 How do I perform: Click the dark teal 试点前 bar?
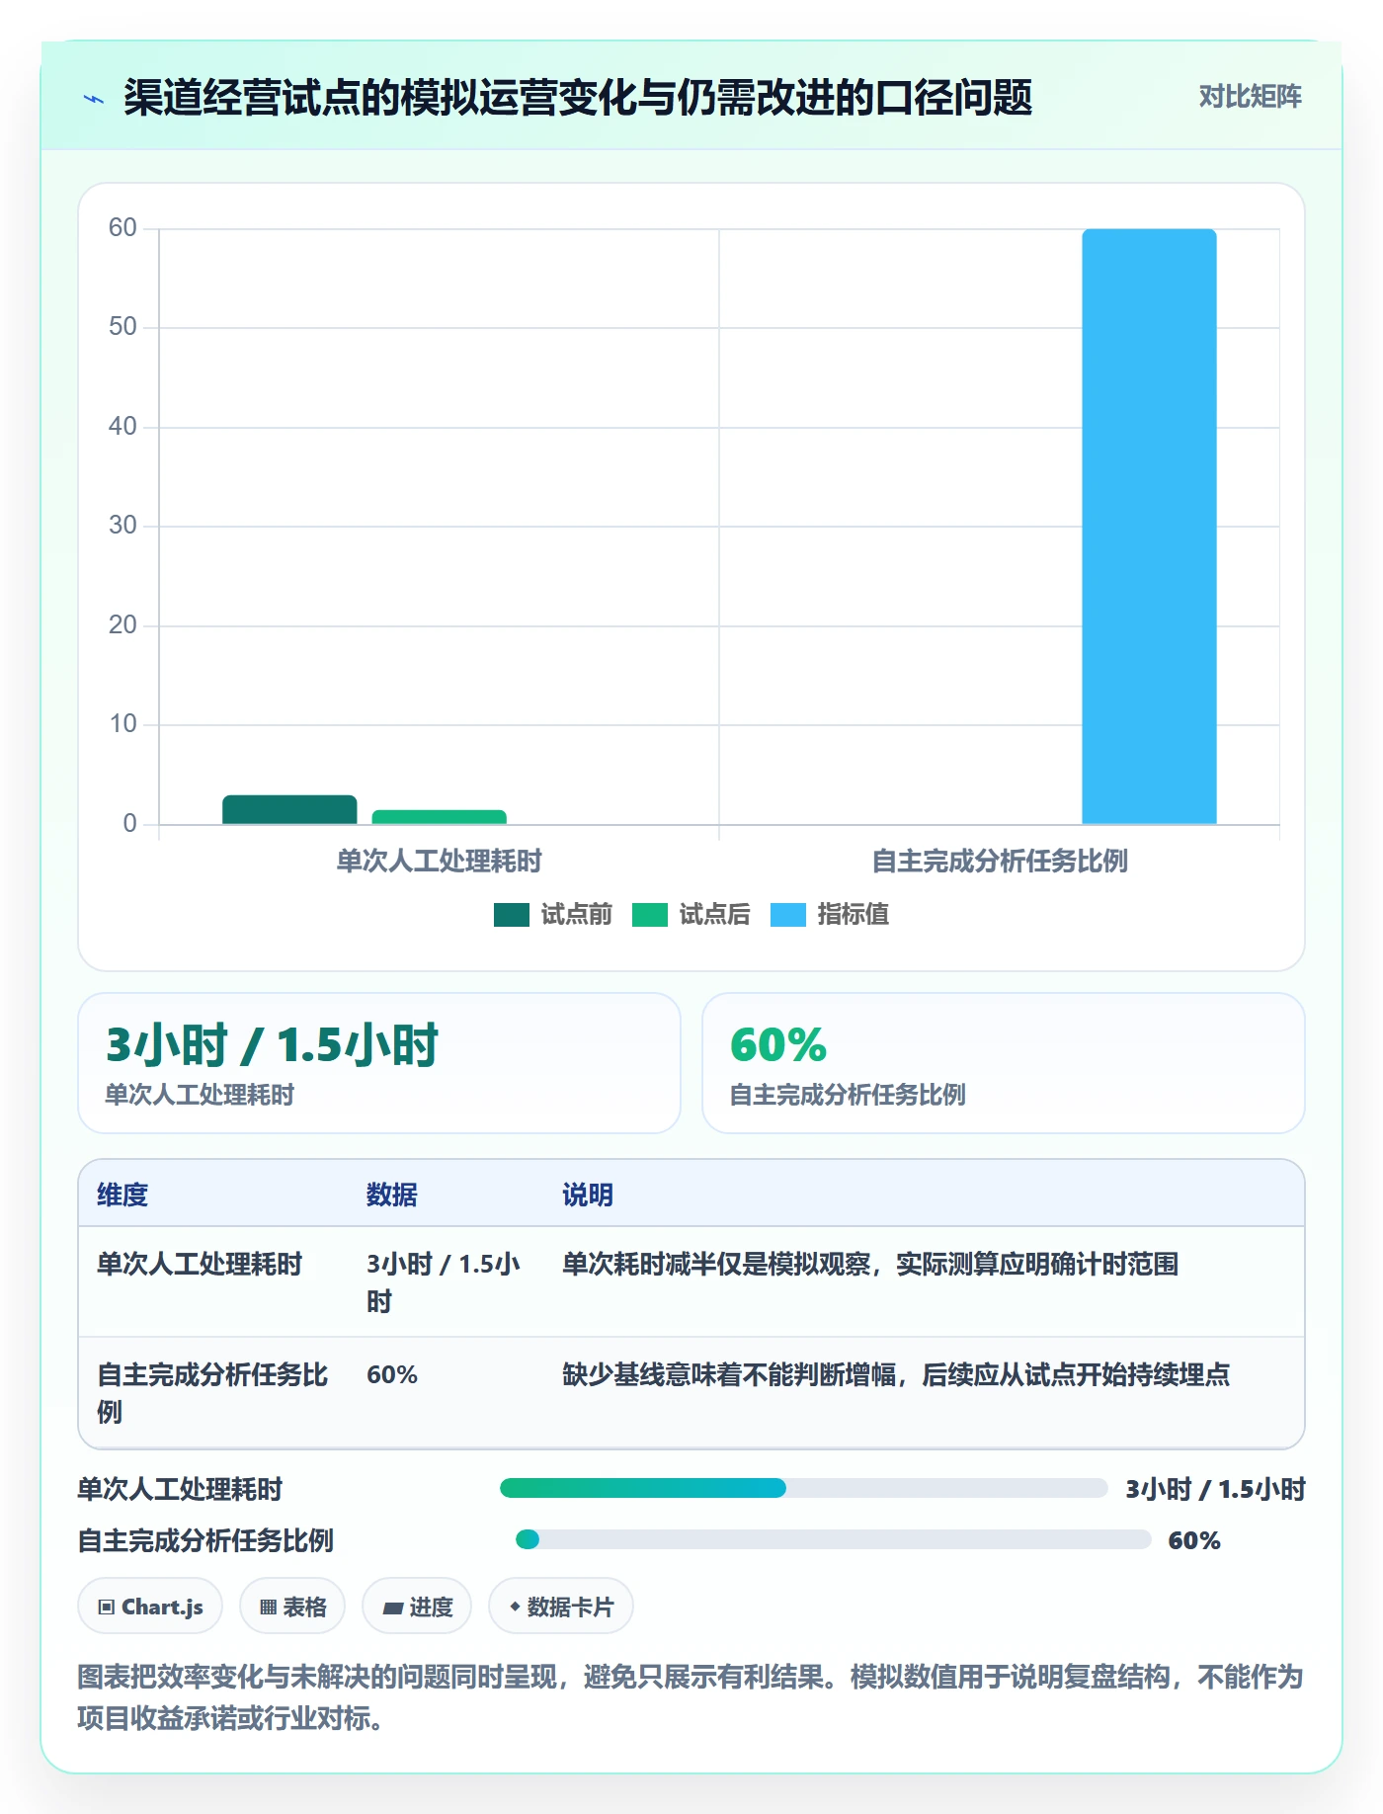click(289, 809)
